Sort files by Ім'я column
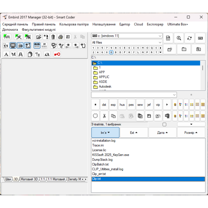This screenshot has width=208, height=208. (105, 133)
